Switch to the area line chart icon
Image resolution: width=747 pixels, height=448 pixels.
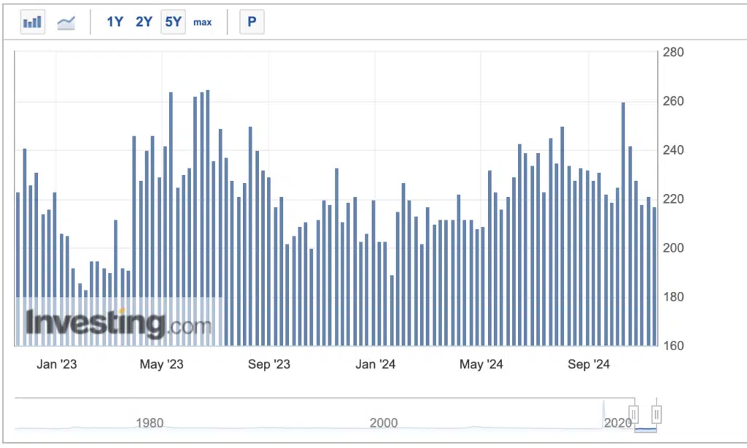(x=66, y=22)
